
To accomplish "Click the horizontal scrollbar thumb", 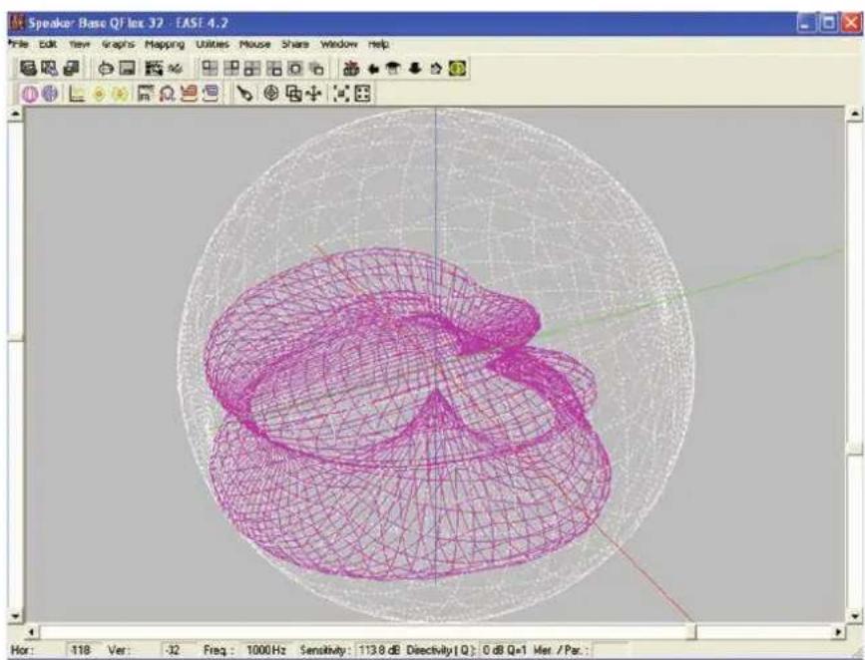I will tap(692, 632).
